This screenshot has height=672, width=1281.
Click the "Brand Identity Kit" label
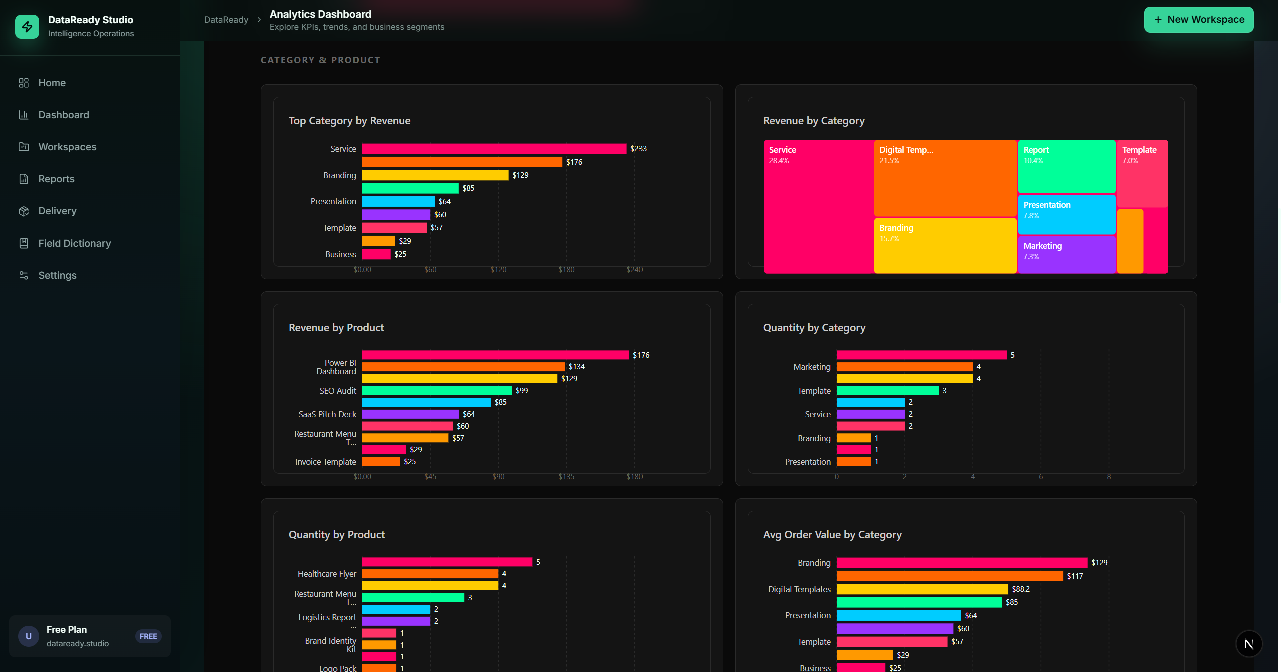331,645
